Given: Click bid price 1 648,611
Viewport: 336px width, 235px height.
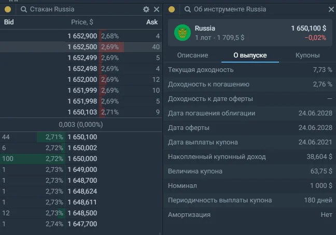Looking at the screenshot, I should point(82,202).
